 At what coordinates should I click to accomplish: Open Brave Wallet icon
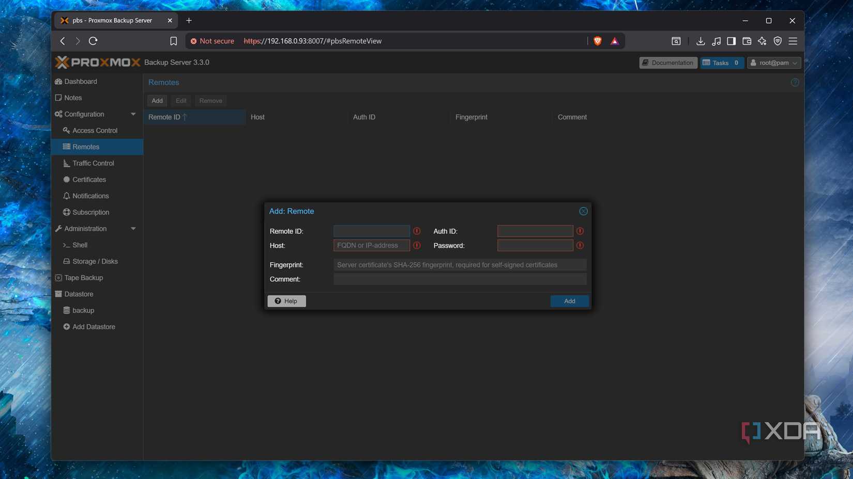[x=747, y=41]
